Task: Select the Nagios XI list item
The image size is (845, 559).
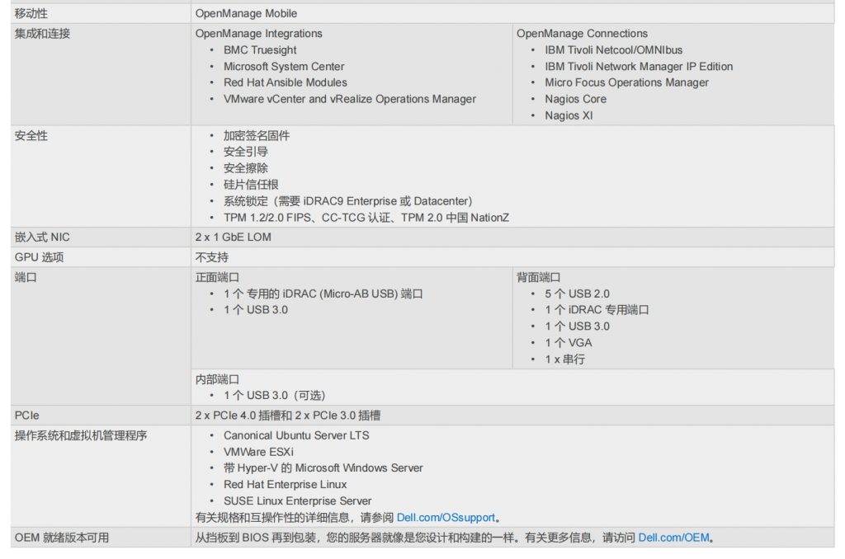Action: (569, 115)
